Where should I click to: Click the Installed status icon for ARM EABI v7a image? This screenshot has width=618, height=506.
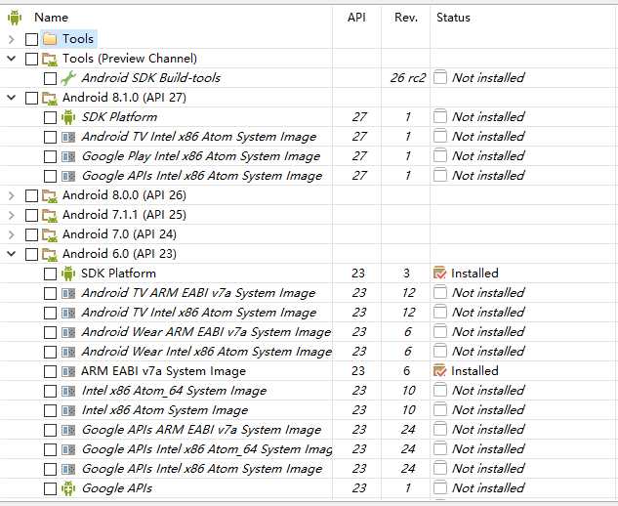click(439, 371)
